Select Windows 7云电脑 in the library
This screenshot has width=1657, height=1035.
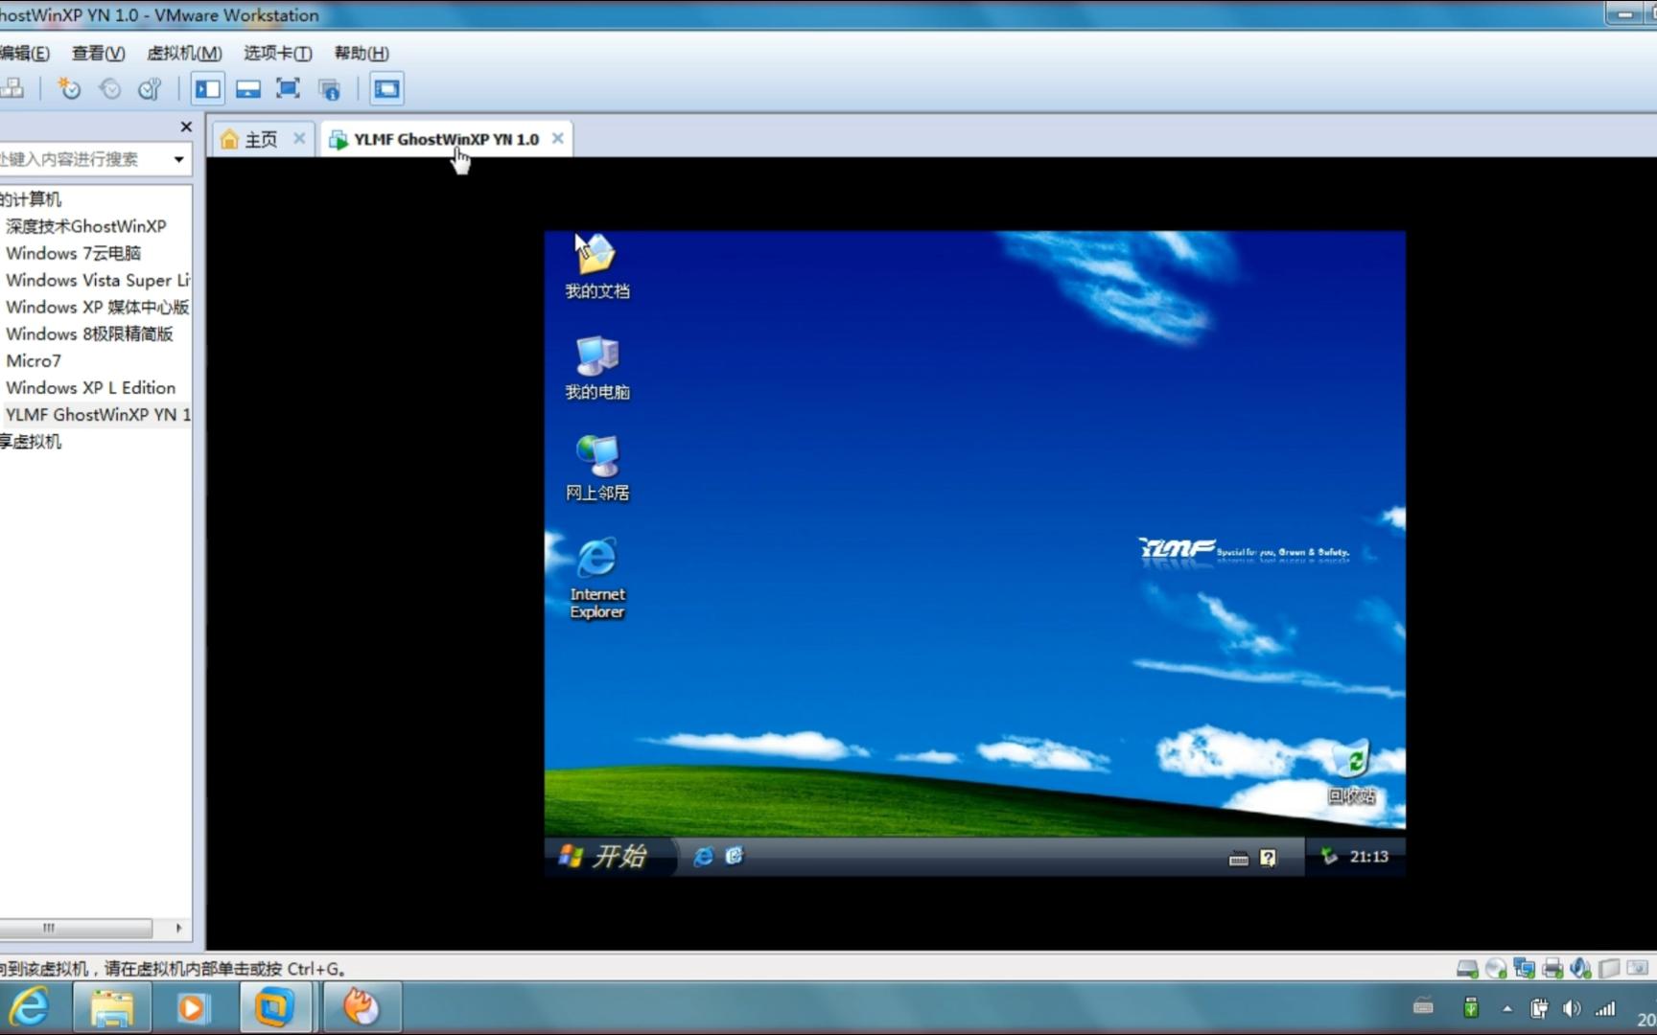pos(74,253)
